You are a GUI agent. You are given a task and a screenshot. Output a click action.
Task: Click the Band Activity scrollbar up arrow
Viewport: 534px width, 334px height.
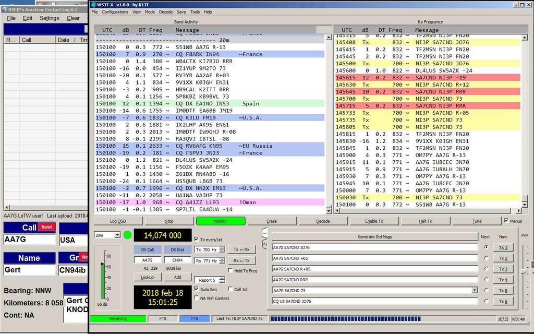(329, 37)
